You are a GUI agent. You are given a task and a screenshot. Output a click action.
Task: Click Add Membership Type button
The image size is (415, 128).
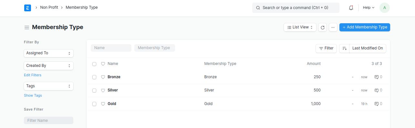point(365,27)
